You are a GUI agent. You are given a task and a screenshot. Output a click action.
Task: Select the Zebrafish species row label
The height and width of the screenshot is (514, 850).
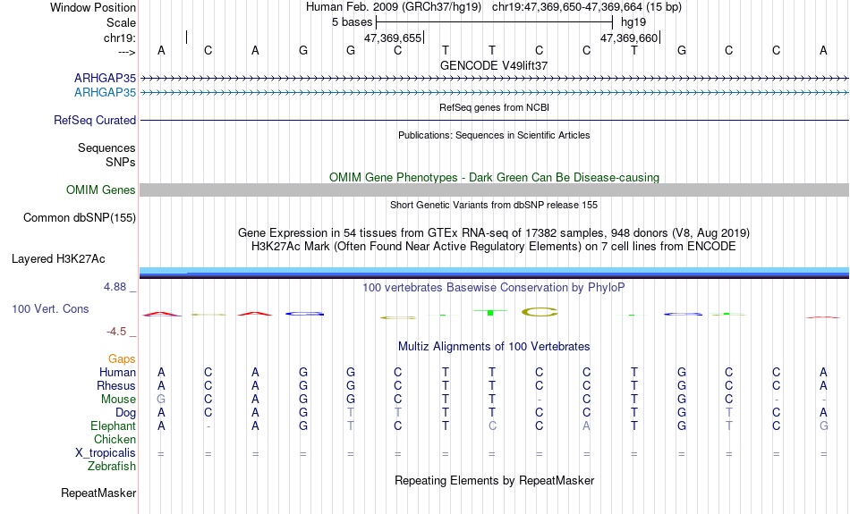point(112,466)
